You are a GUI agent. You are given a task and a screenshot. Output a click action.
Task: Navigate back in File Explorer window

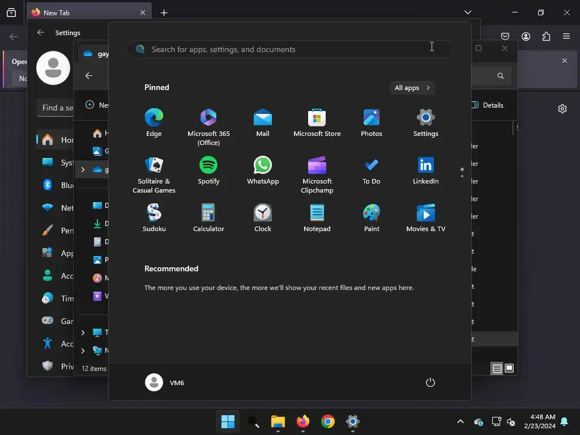click(x=89, y=75)
